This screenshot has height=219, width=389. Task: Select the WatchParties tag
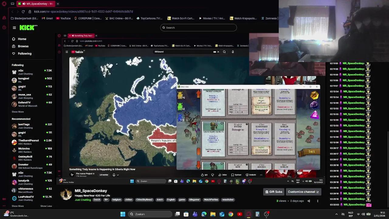pyautogui.click(x=211, y=200)
